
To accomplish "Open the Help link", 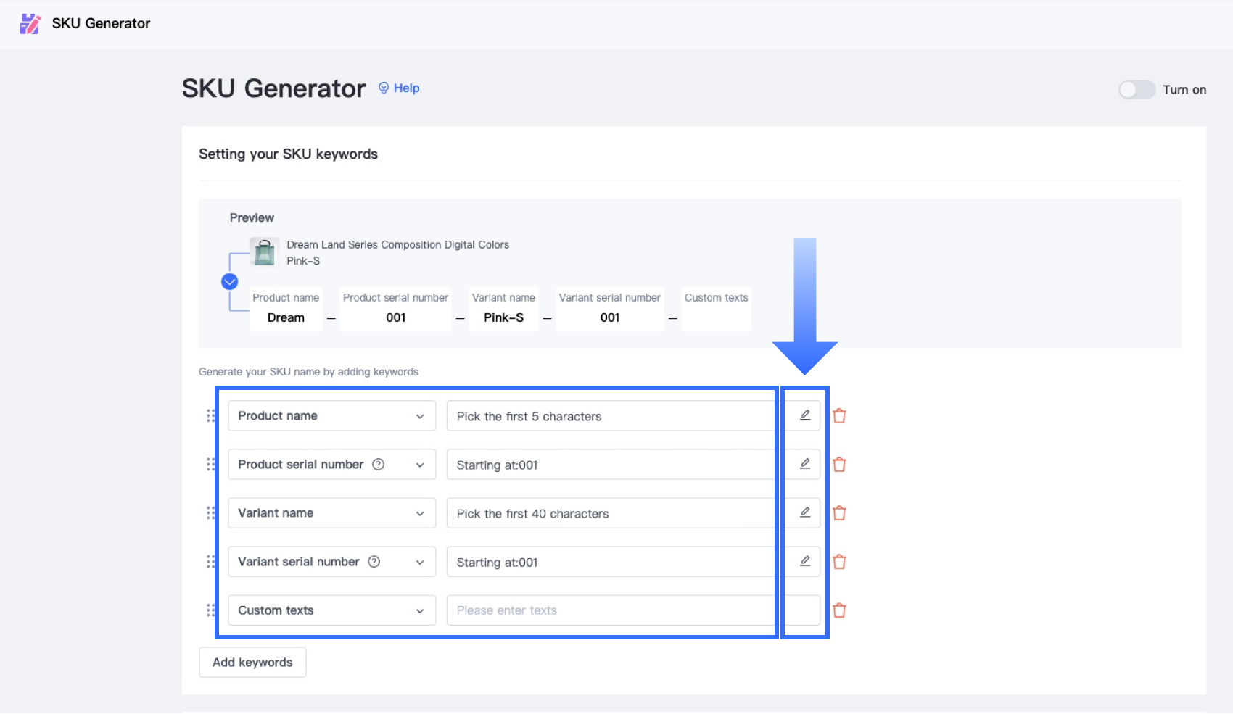I will click(x=400, y=88).
